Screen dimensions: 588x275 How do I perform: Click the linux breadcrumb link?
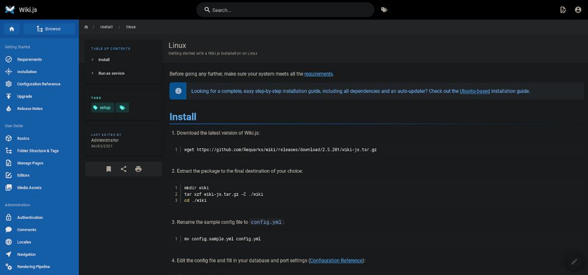[x=131, y=27]
